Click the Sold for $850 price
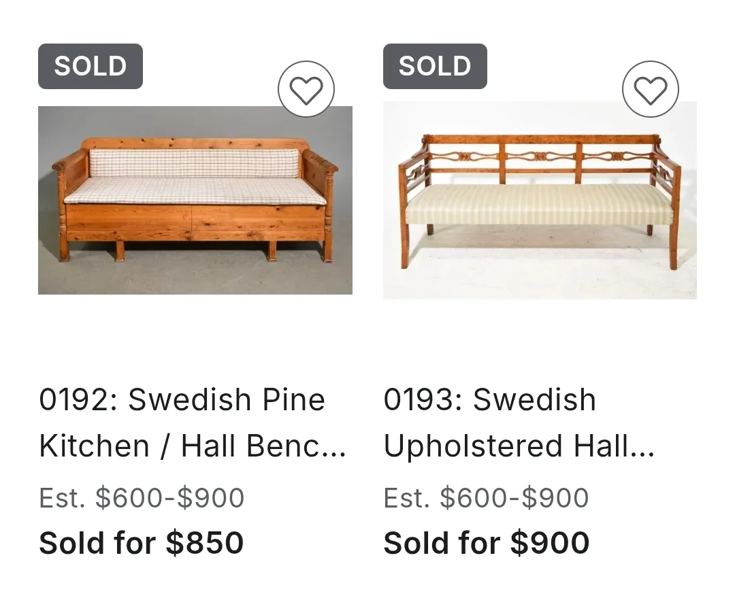This screenshot has width=735, height=613. [x=141, y=543]
